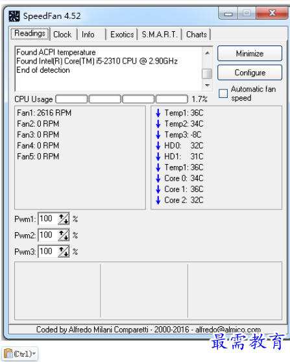Open the Clock tab

tap(64, 34)
